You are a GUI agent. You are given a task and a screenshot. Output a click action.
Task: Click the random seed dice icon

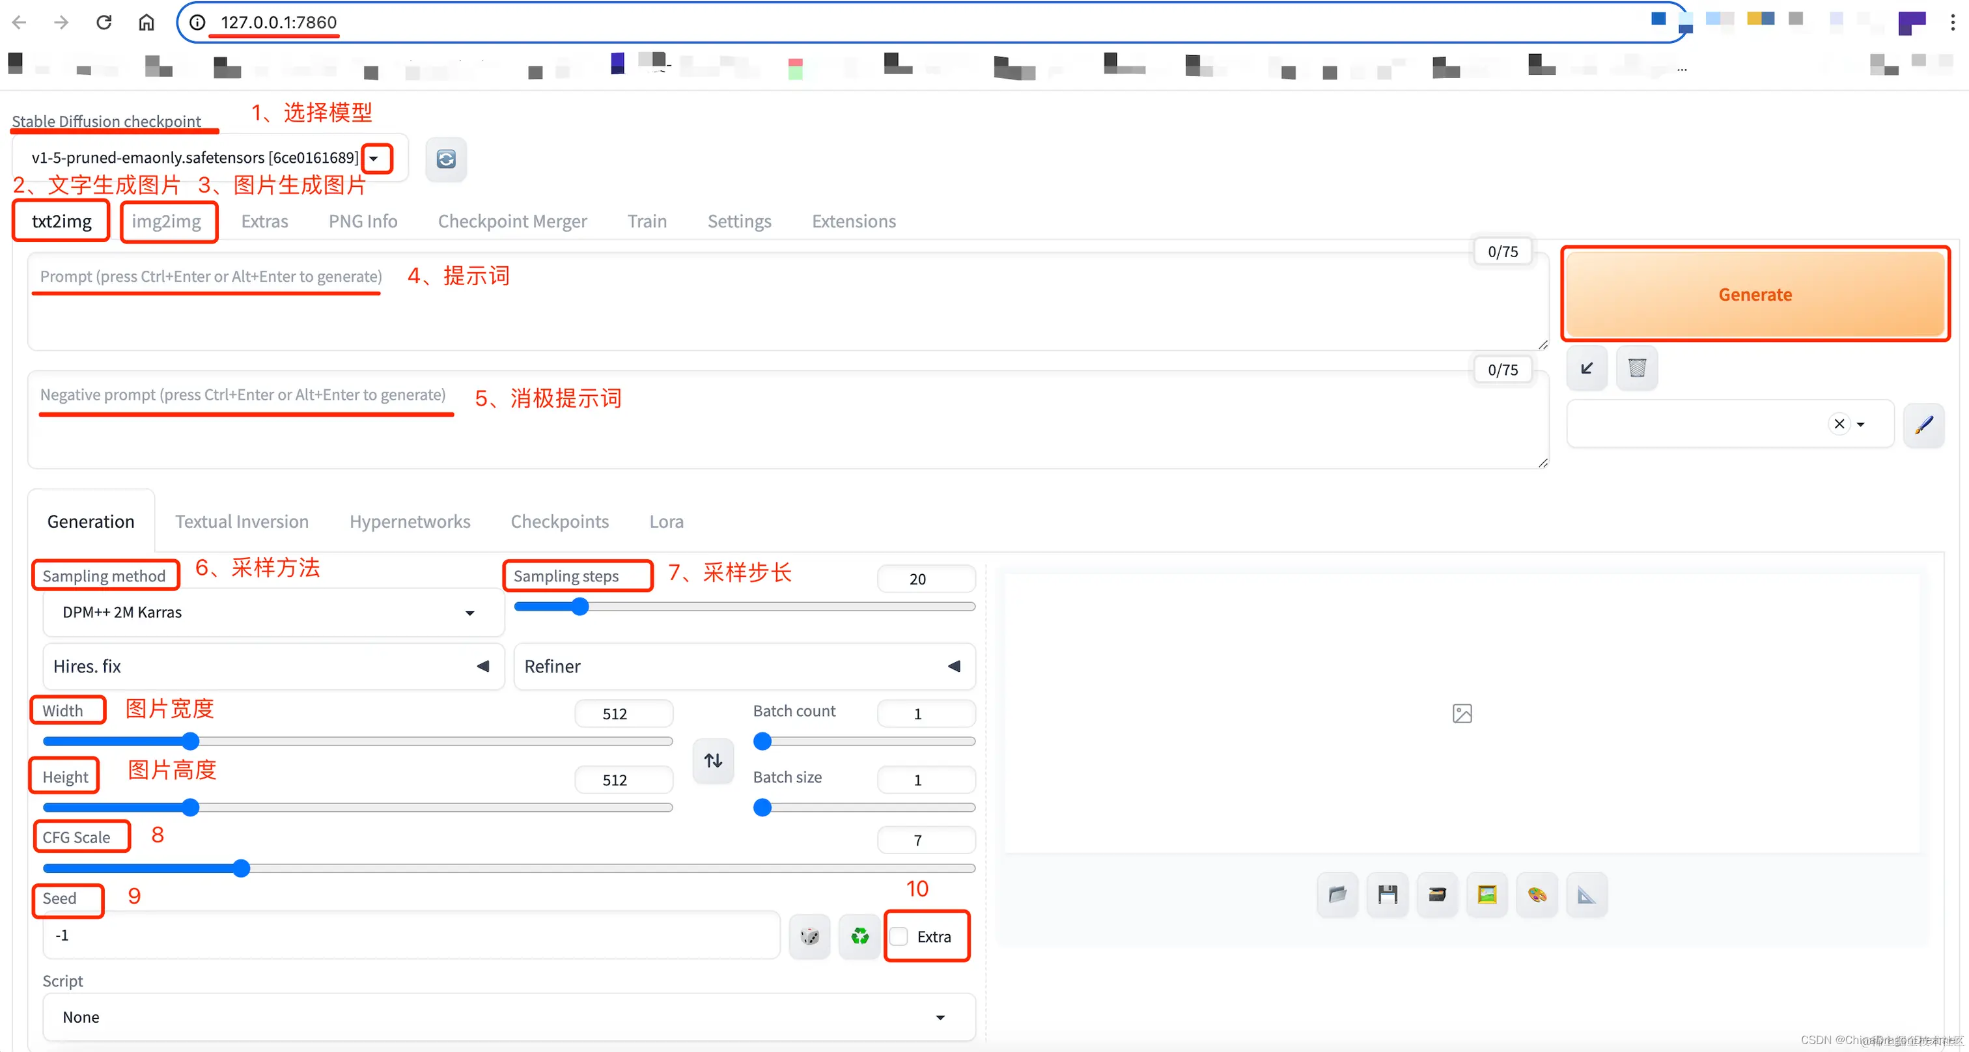809,936
